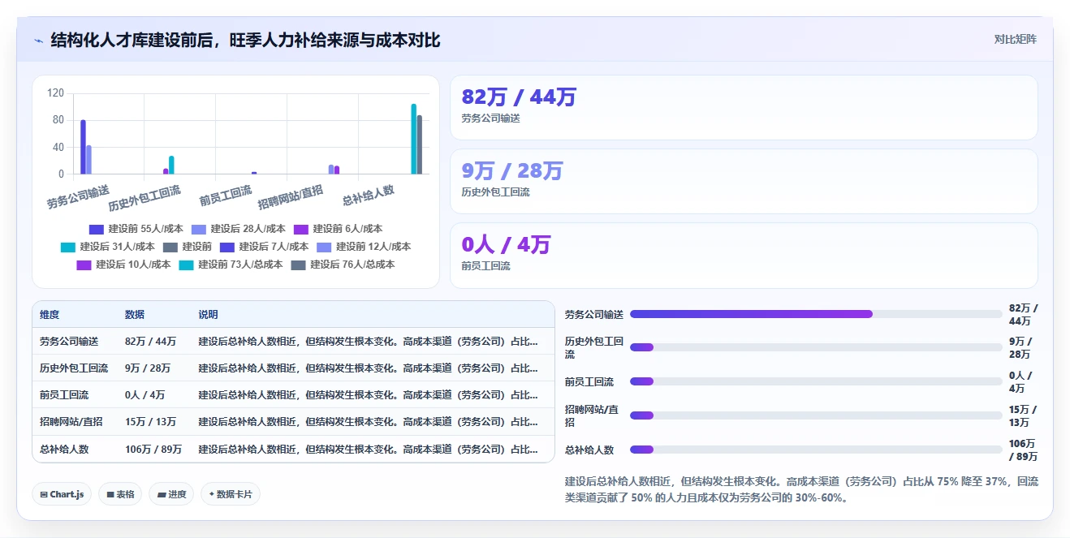Click the tall teal 总补给人数 chart bar
Viewport: 1070px width, 538px height.
pos(413,139)
